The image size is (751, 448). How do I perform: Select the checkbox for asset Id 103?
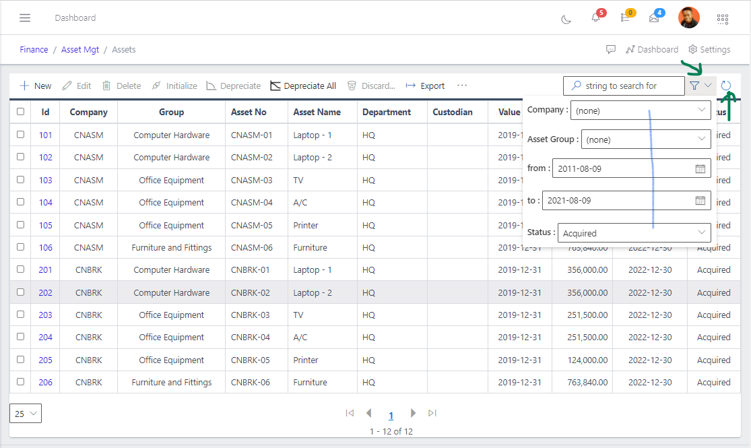(x=20, y=180)
